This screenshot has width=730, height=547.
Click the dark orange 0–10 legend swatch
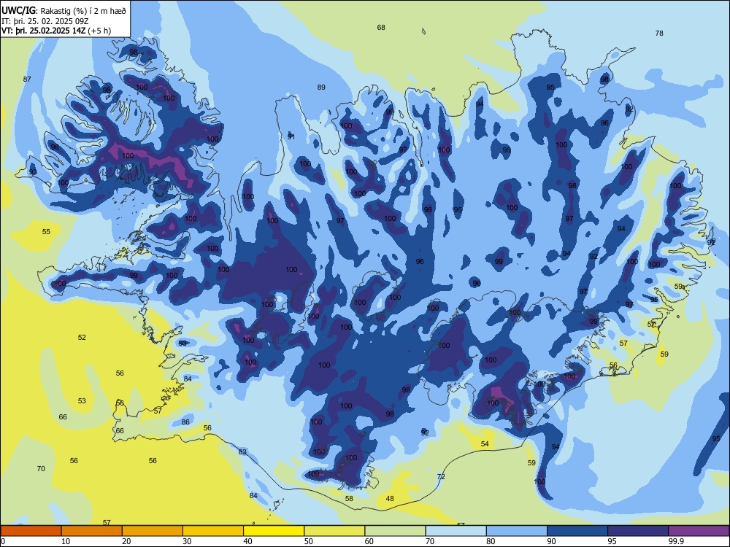pyautogui.click(x=31, y=531)
